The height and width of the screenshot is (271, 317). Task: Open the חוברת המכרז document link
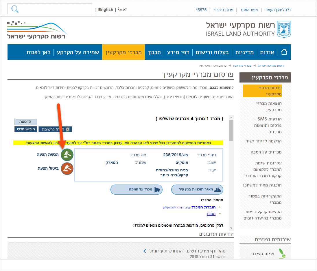(205, 207)
